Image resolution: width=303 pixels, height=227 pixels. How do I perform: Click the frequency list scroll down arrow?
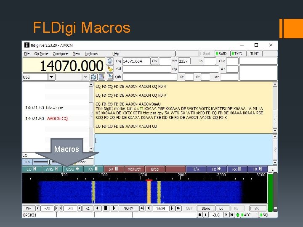(91, 149)
